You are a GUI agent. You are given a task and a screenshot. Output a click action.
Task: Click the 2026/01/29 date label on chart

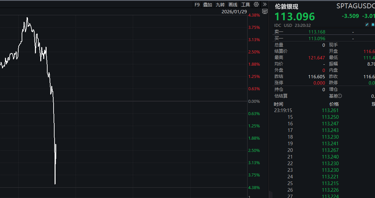[x=234, y=12]
